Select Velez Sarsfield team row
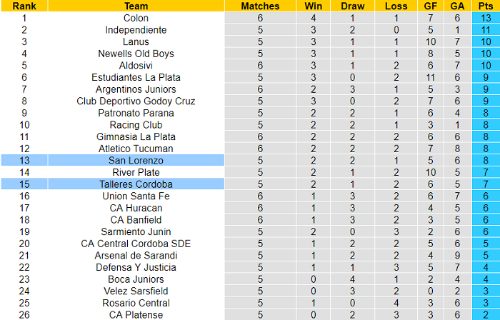The height and width of the screenshot is (320, 500). (x=136, y=291)
